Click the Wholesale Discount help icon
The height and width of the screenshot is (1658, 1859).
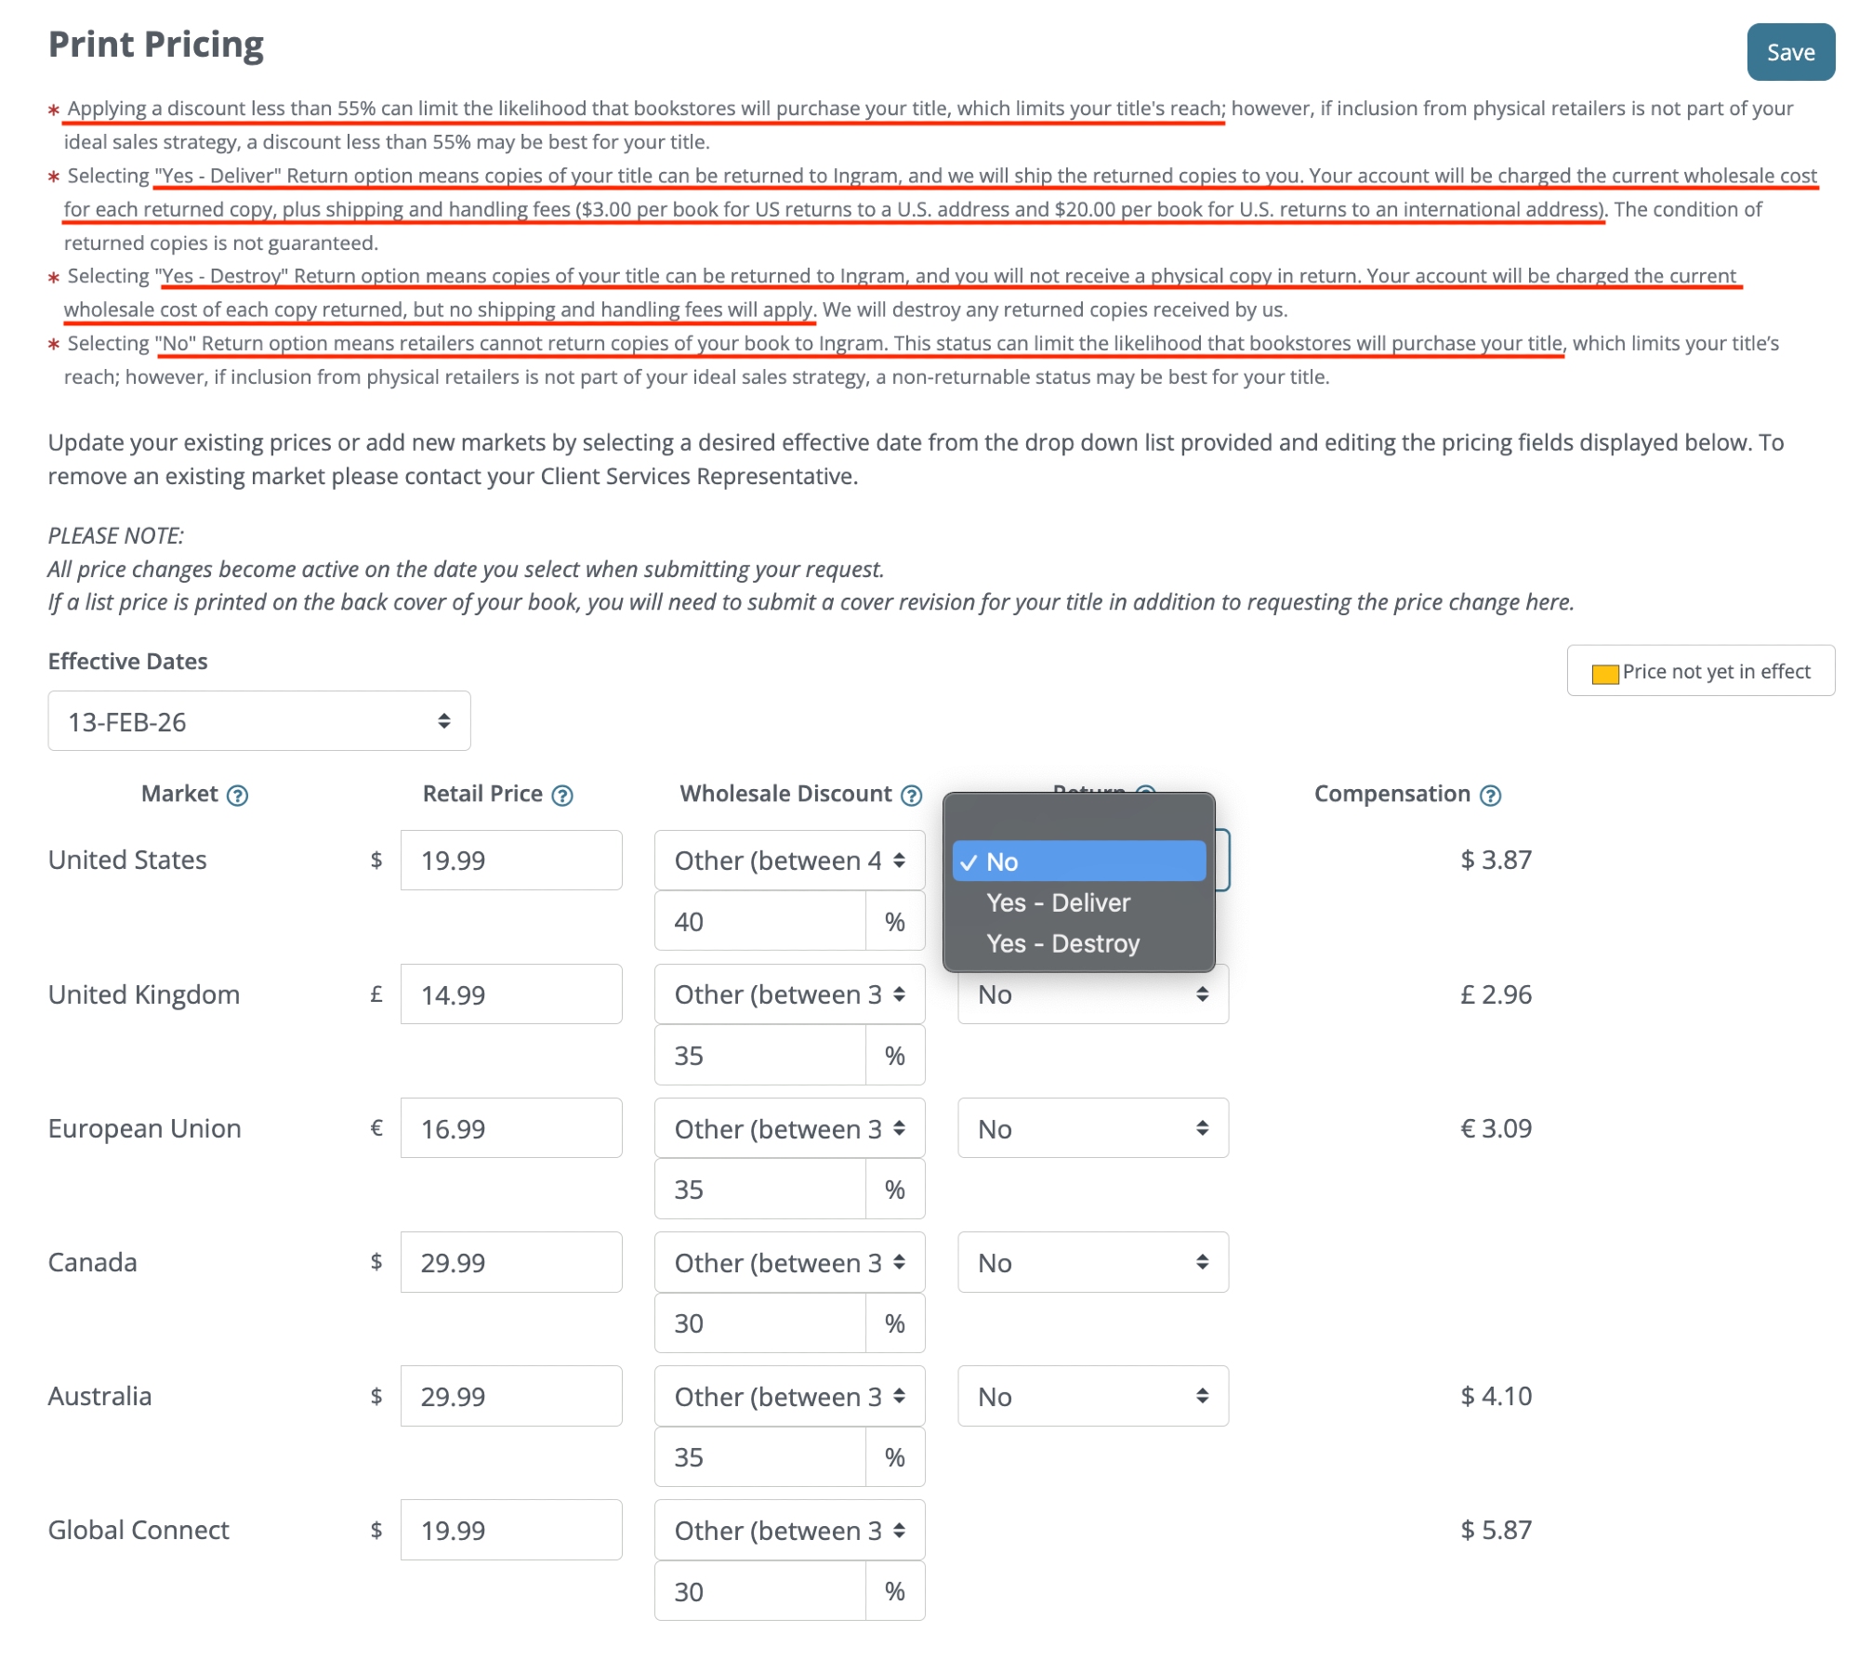click(x=911, y=796)
